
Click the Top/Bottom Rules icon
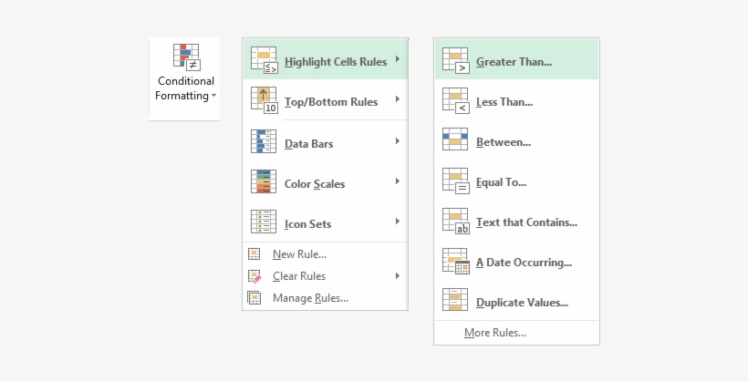pos(264,100)
